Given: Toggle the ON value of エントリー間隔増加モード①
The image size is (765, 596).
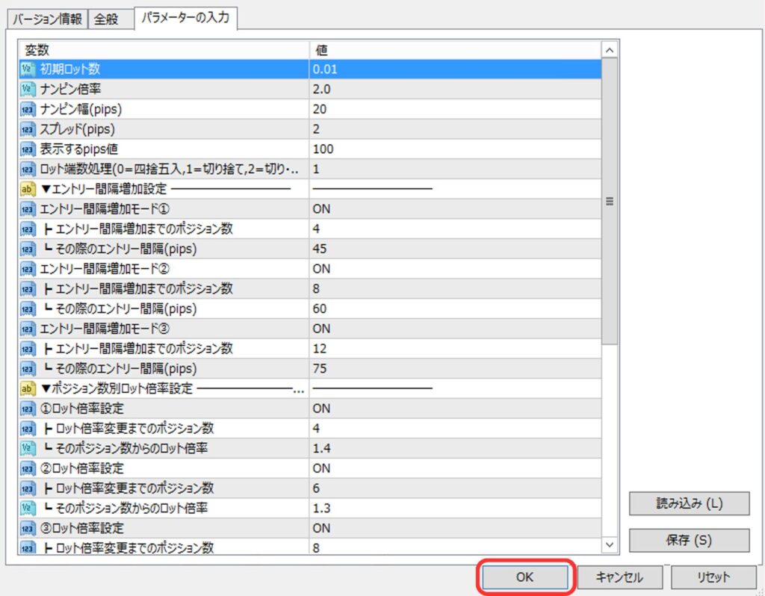Looking at the screenshot, I should [321, 209].
